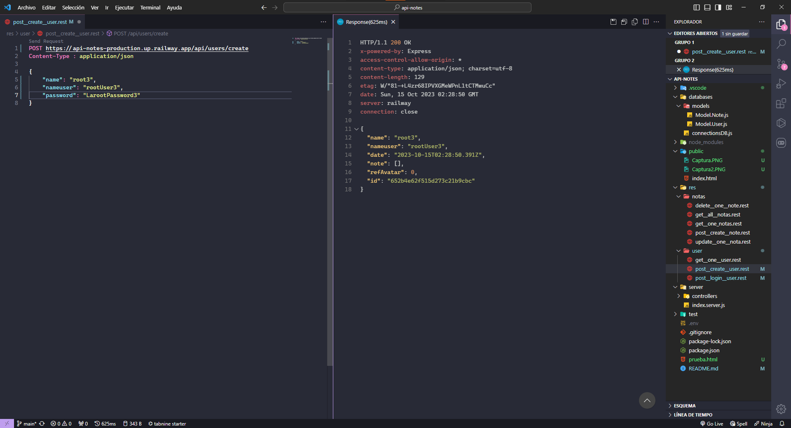791x428 pixels.
Task: Expand the ESQUEMA section
Action: point(685,406)
